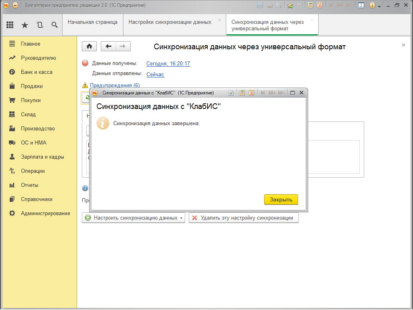Image resolution: width=413 pixels, height=310 pixels.
Task: Open the main menu dropdown arrow button
Action: coord(15,5)
